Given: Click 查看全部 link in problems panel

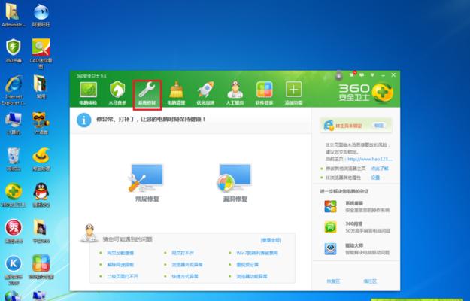Looking at the screenshot, I should (271, 240).
